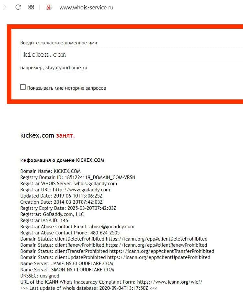Click the kickex.com result heading
Screen dimensions: 243x294
coord(37,135)
